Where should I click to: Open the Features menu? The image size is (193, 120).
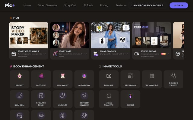point(121,5)
